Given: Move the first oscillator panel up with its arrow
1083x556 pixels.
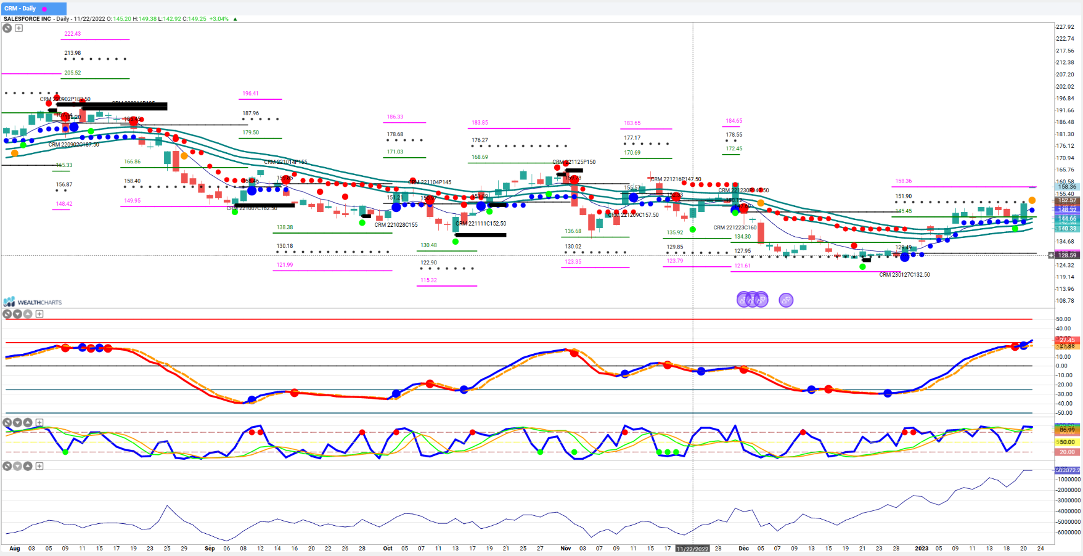Looking at the screenshot, I should point(28,314).
